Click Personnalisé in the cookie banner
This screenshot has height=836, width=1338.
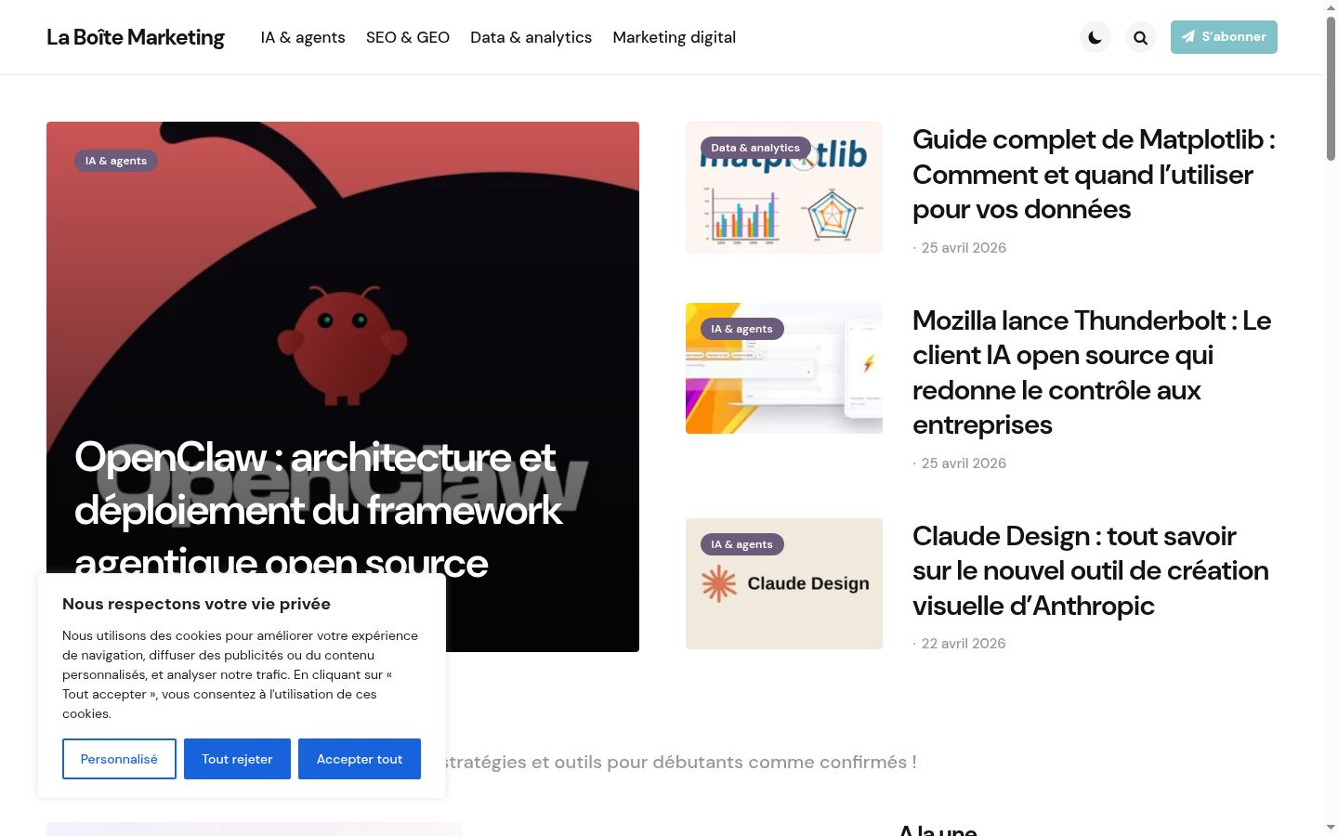[119, 759]
